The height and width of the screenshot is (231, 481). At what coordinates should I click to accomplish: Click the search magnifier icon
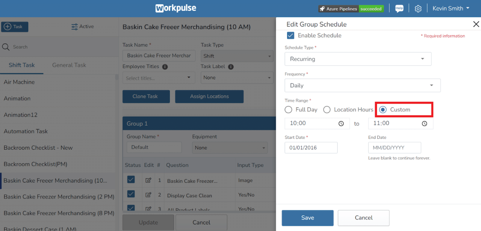[6, 47]
